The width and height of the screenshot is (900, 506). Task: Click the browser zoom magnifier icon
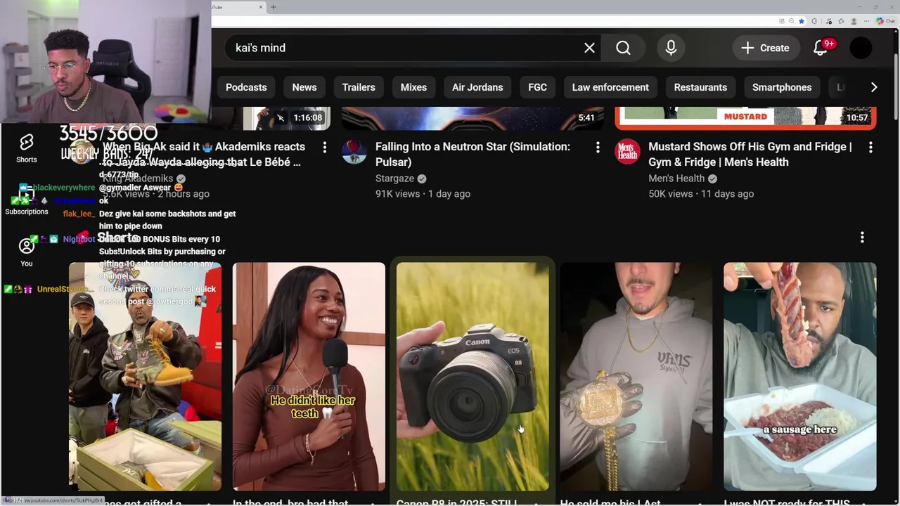click(791, 21)
